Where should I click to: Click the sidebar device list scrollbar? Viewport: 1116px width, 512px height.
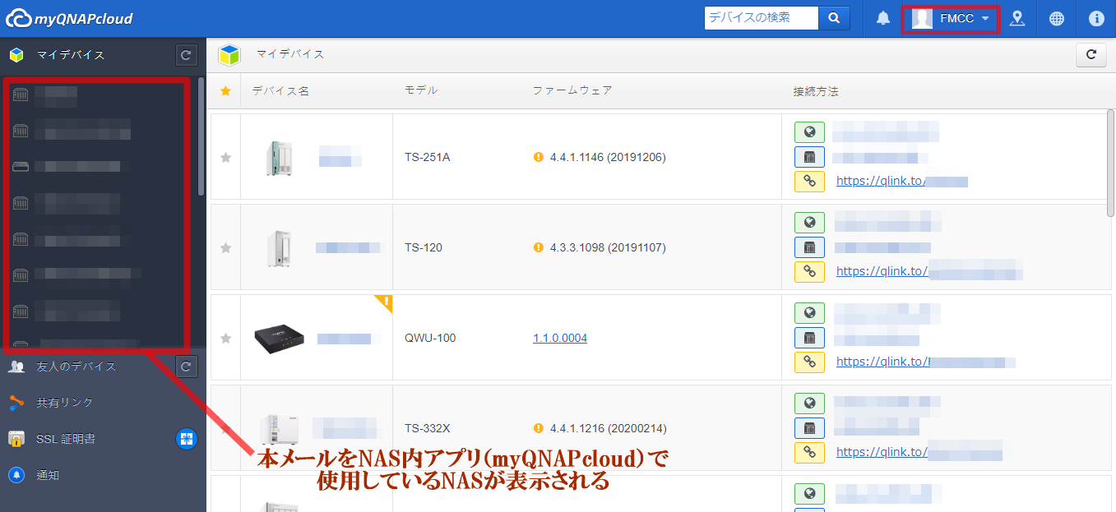201,136
